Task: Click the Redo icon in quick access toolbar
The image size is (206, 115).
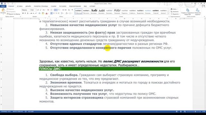Action: [12, 4]
